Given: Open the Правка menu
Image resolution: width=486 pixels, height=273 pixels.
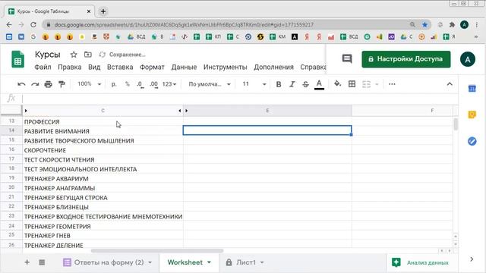Looking at the screenshot, I should [x=69, y=67].
